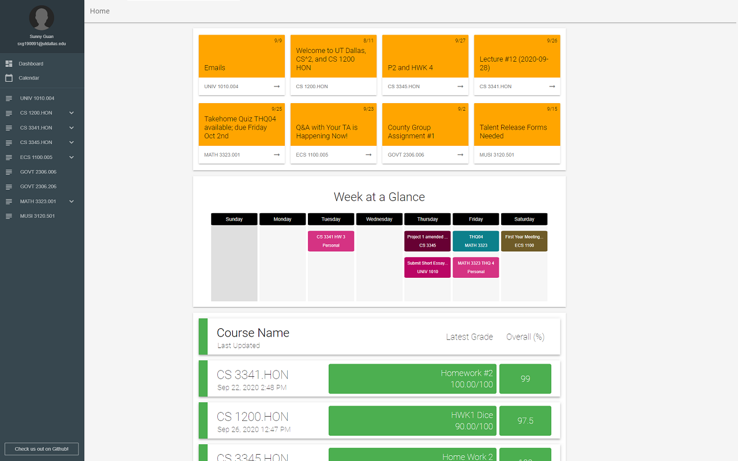Screen dimensions: 738x461
Task: Click HWK1 Dice 90.00/100 grade box
Action: pyautogui.click(x=412, y=421)
